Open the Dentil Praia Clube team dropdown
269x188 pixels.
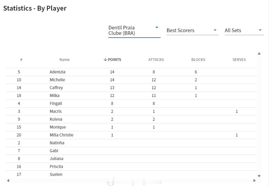[134, 30]
